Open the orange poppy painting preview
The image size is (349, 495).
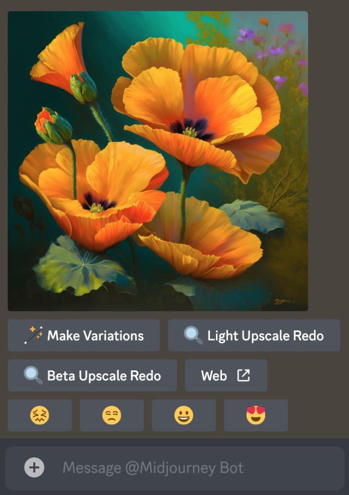click(x=158, y=161)
